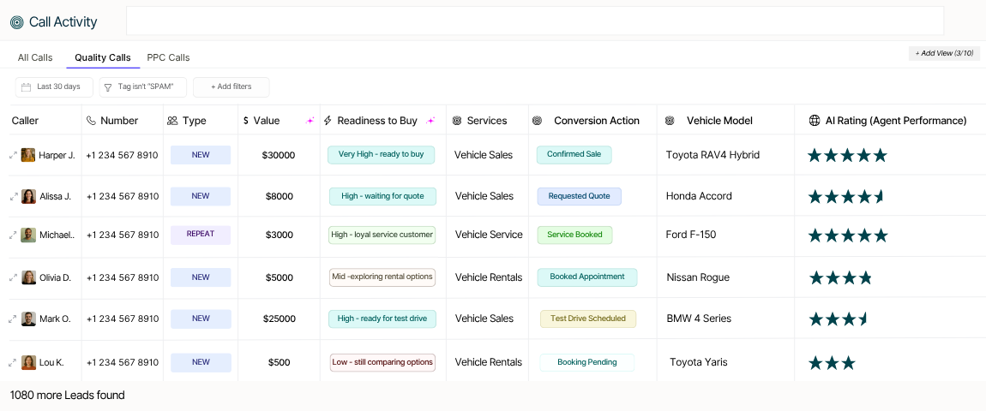Click the AI icon beside Services header
Screen dimensions: 986x411
(x=457, y=121)
